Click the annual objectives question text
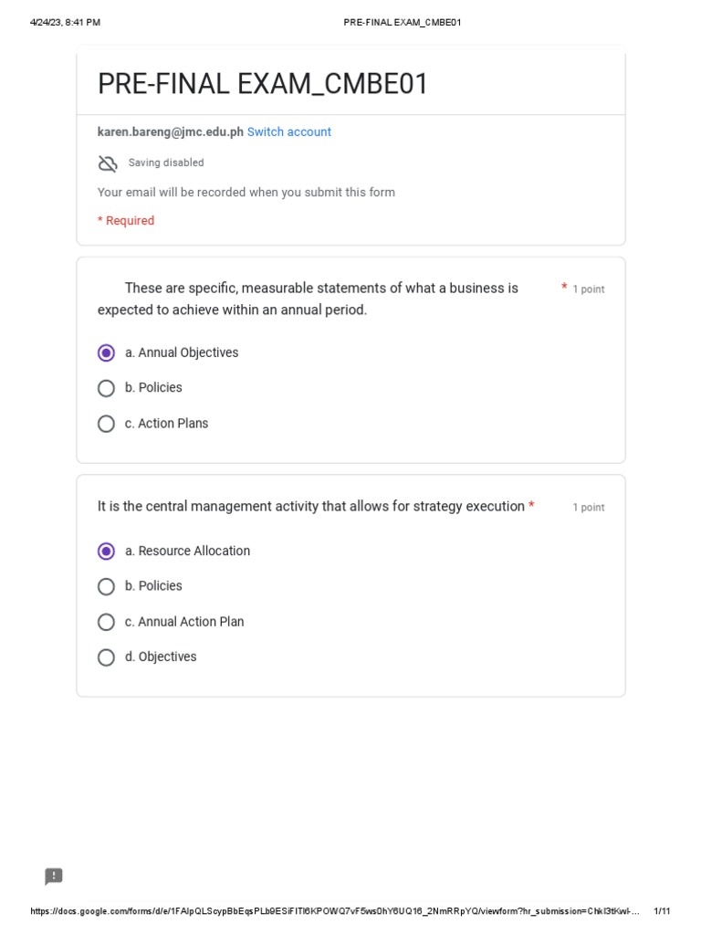This screenshot has width=701, height=935. coord(308,299)
